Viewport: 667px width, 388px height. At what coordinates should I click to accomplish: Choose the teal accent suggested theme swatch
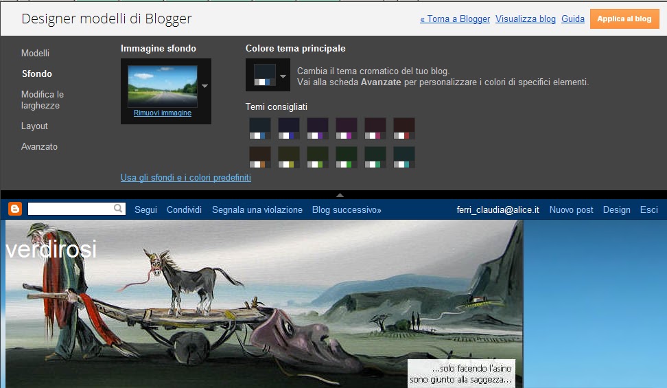(404, 157)
